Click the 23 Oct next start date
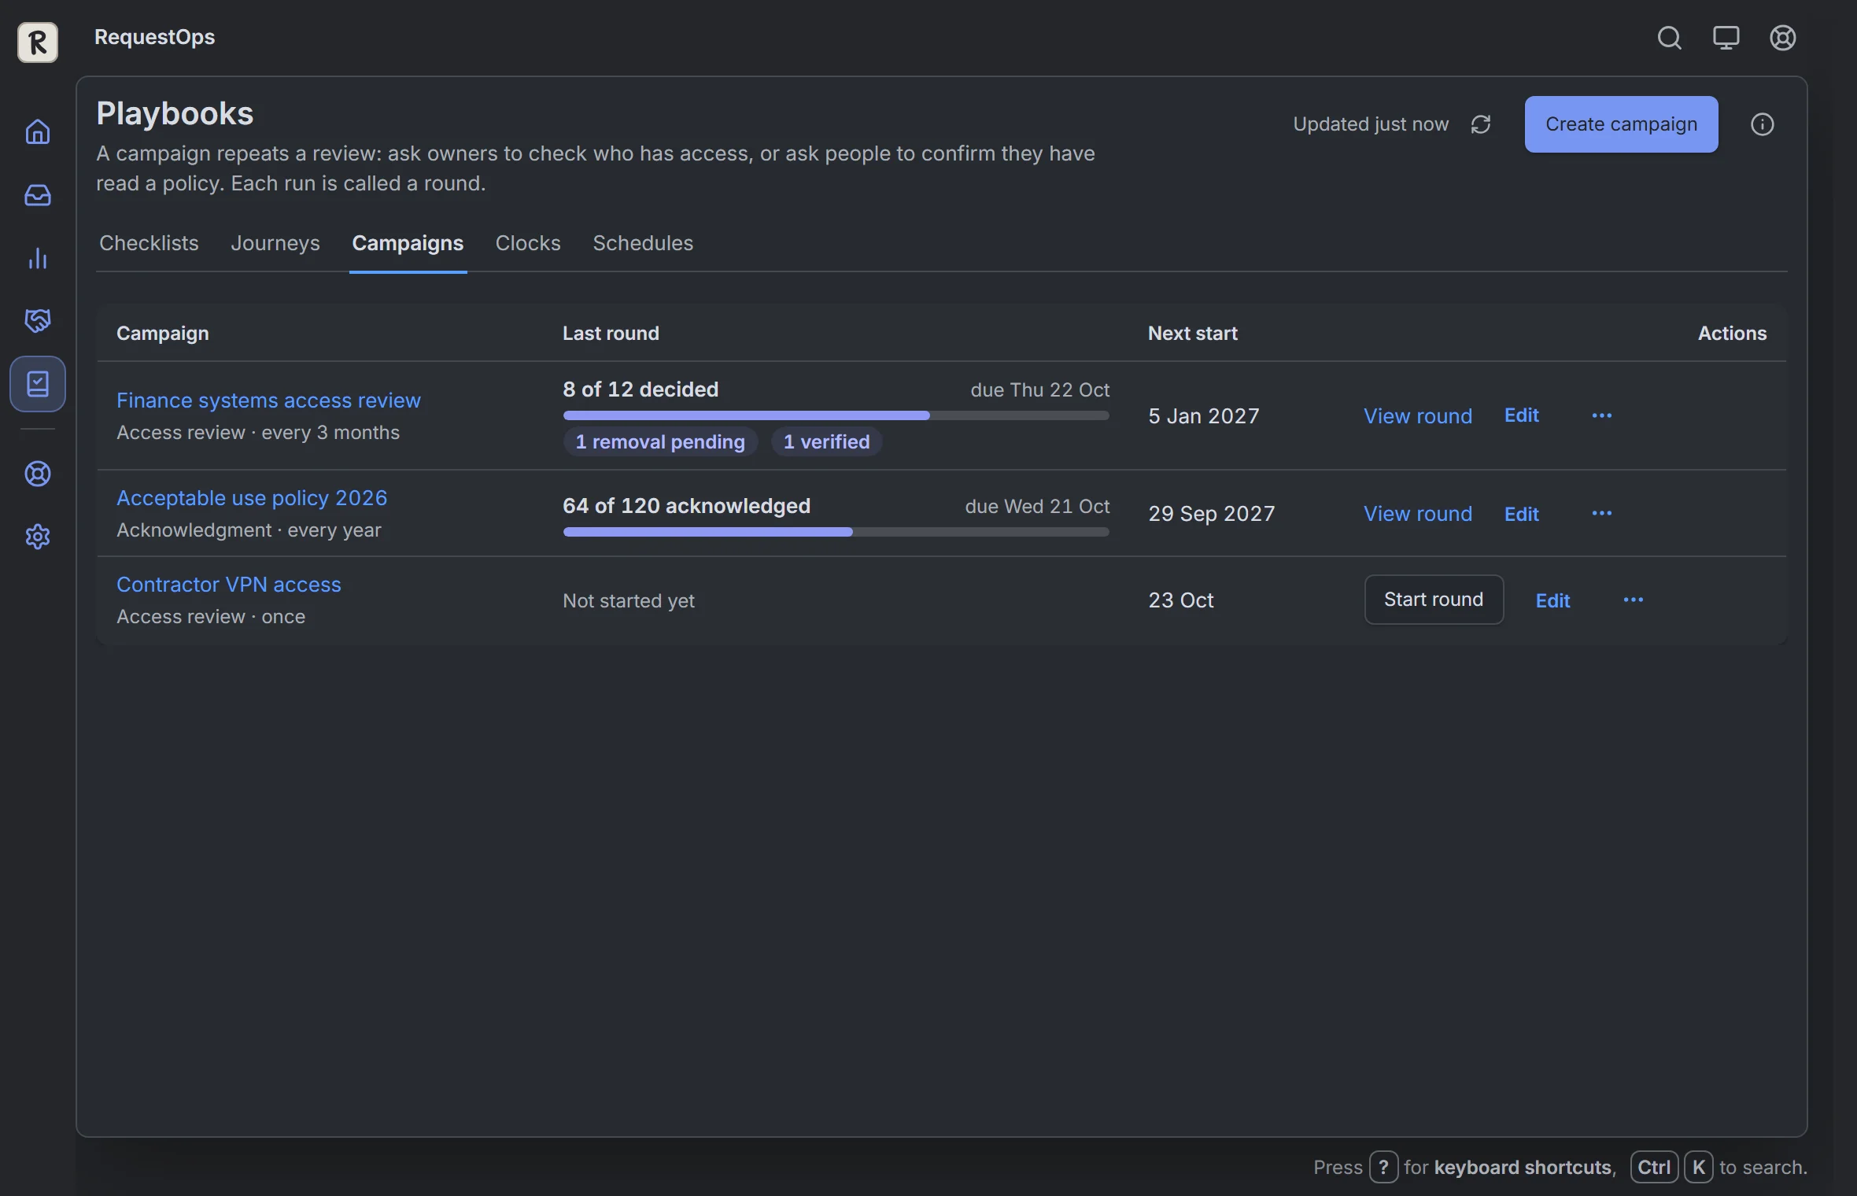This screenshot has height=1196, width=1857. [1181, 600]
